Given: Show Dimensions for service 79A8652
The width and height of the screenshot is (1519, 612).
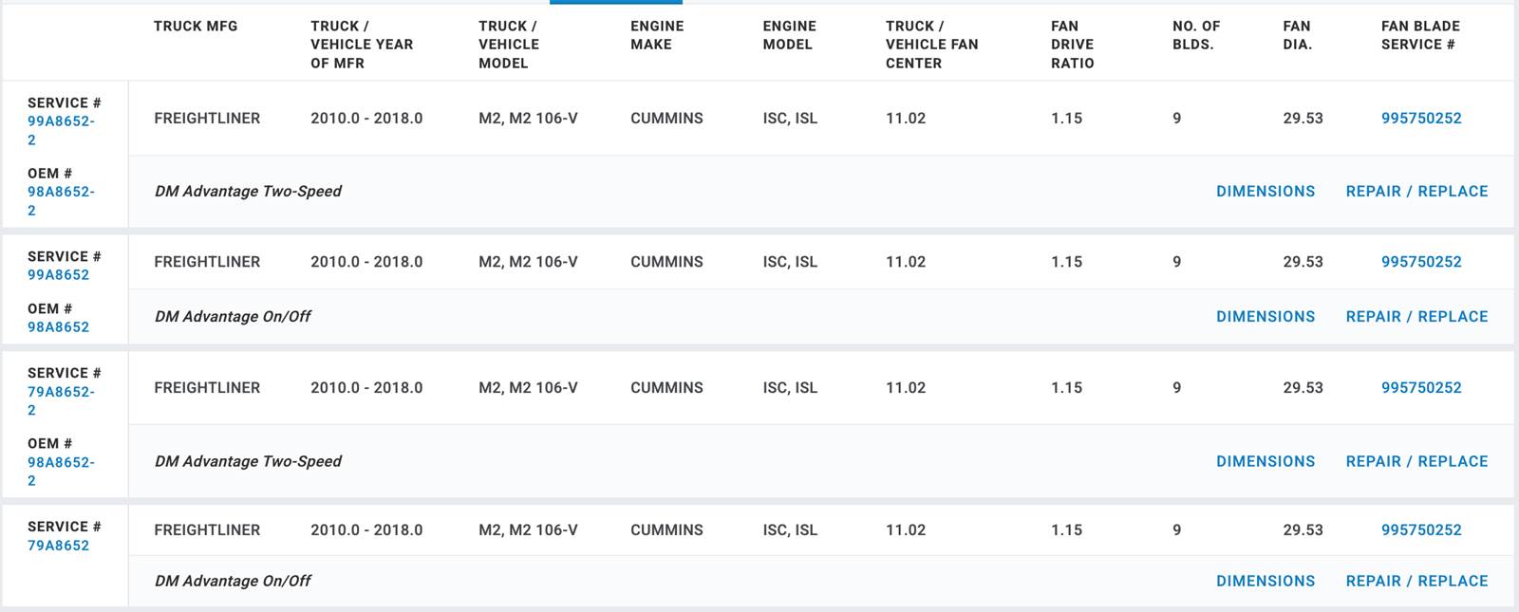Looking at the screenshot, I should coord(1266,582).
